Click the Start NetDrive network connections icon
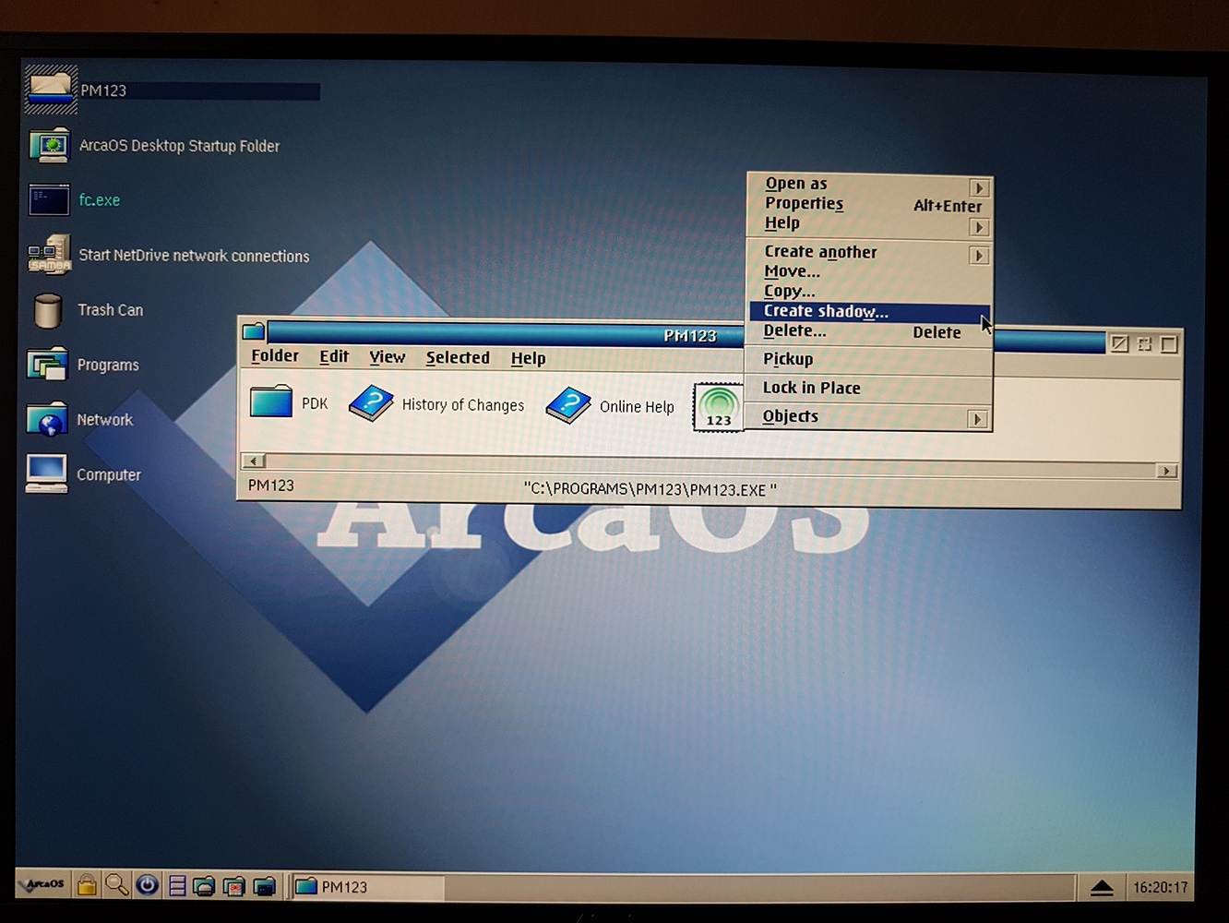This screenshot has height=923, width=1229. [49, 255]
